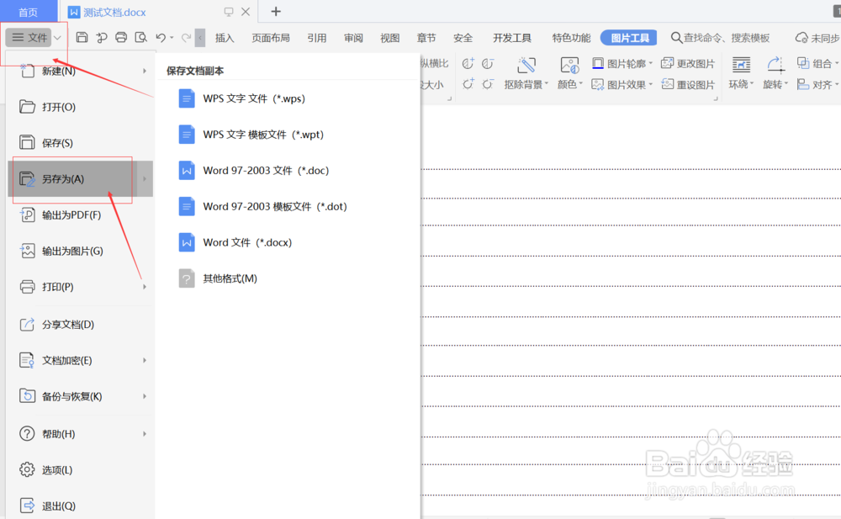
Task: Click 更改图片 button
Action: click(x=688, y=64)
